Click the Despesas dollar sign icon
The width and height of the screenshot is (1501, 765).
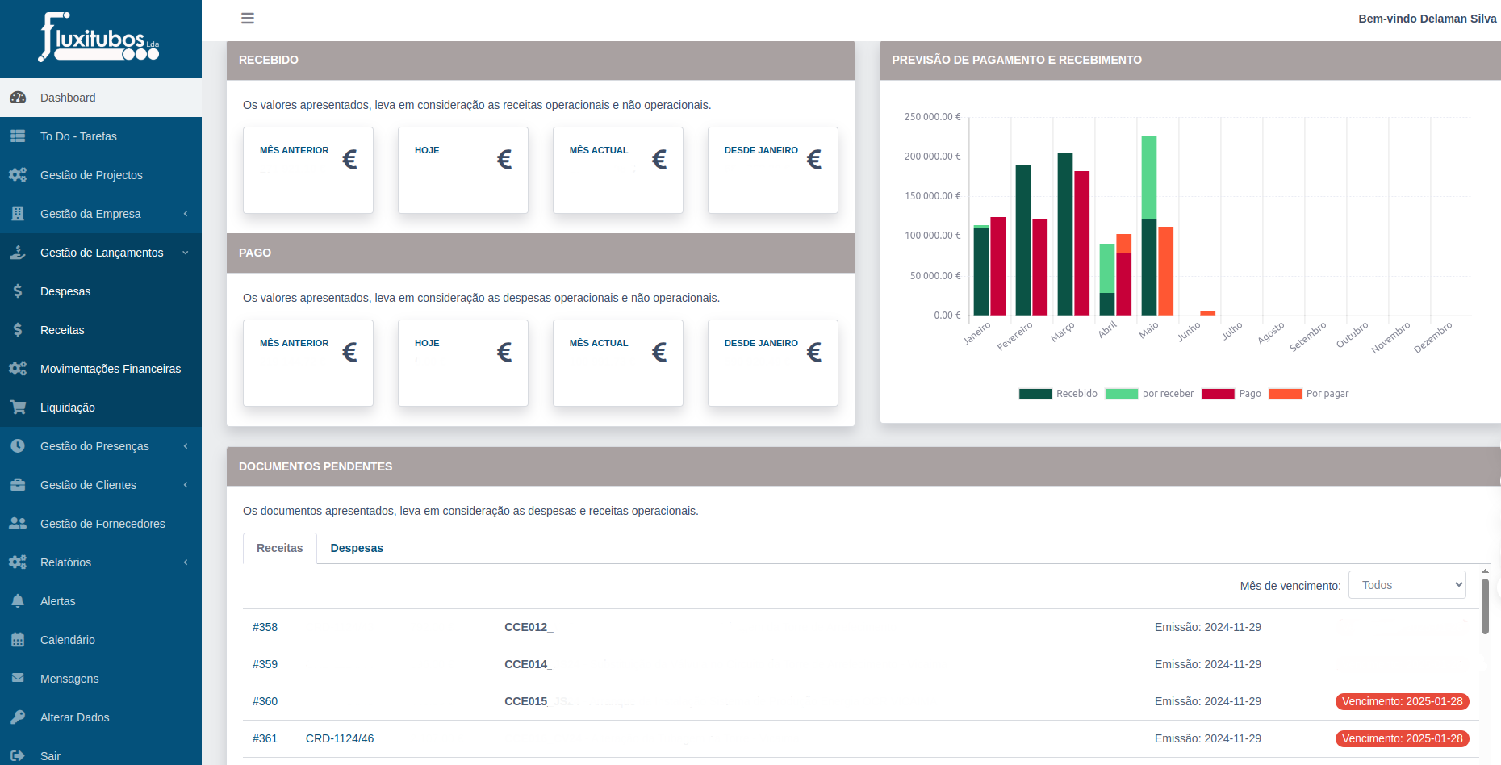pos(18,291)
